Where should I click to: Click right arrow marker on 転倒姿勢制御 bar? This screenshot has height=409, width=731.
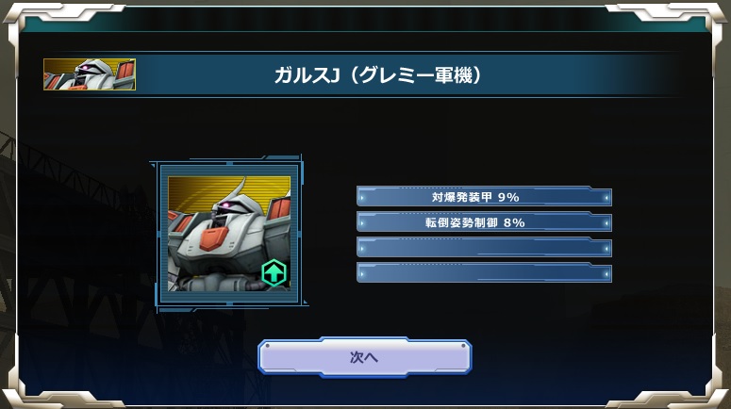pyautogui.click(x=606, y=223)
